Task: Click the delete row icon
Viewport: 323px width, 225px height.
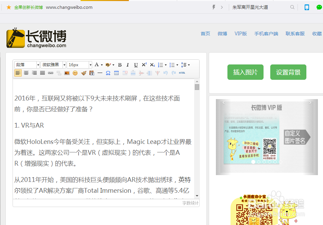Action: coord(141,73)
